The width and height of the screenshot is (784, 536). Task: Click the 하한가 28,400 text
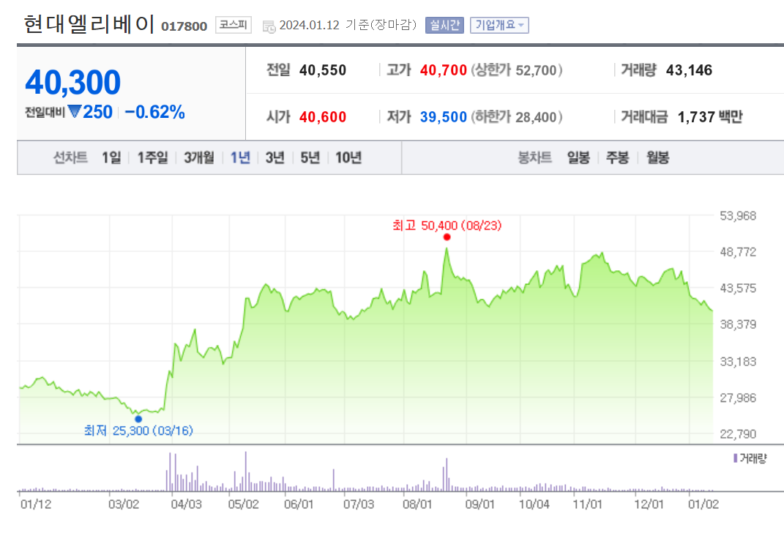[x=517, y=117]
